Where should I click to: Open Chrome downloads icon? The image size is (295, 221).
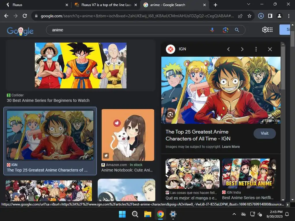coord(261,16)
